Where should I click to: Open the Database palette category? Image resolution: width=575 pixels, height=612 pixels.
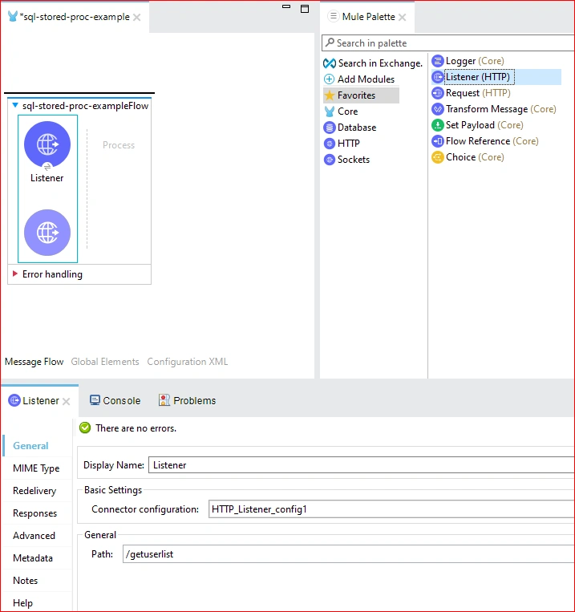(350, 128)
